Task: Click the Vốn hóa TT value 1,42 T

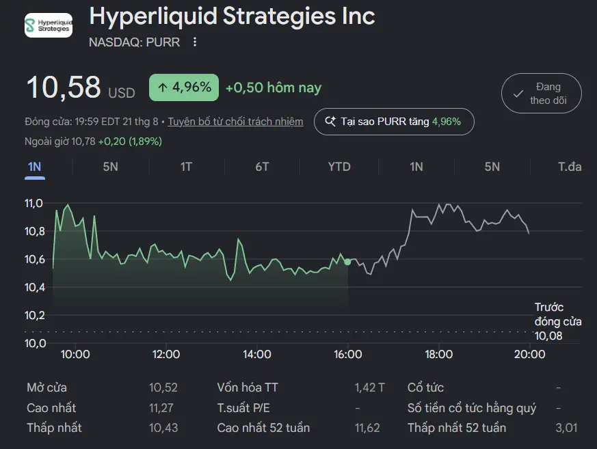Action: [370, 387]
